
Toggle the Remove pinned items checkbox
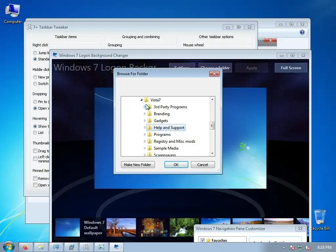click(35, 178)
